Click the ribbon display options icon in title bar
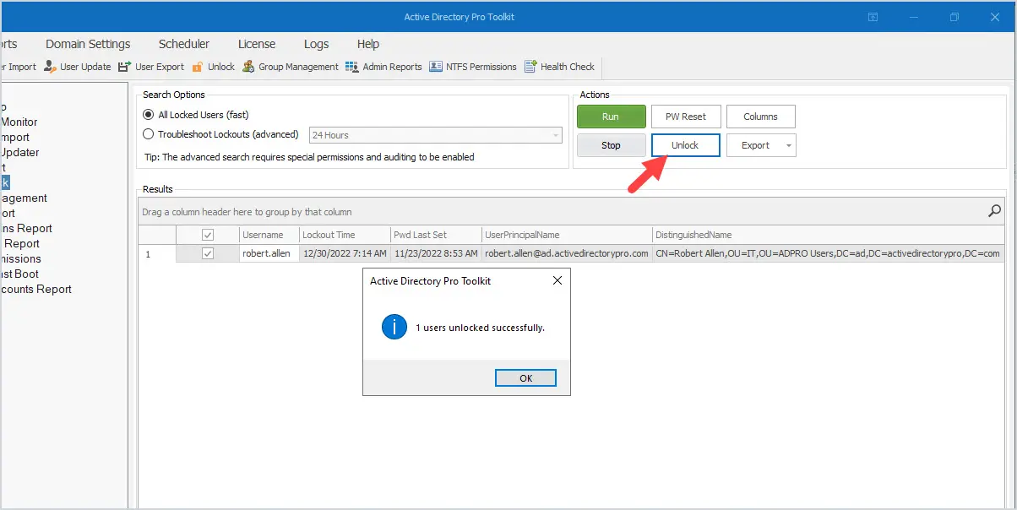 coord(873,17)
